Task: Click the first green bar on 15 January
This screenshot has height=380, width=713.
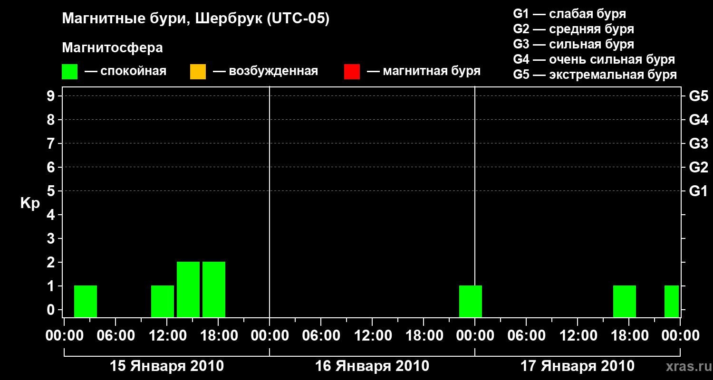Action: pos(86,301)
